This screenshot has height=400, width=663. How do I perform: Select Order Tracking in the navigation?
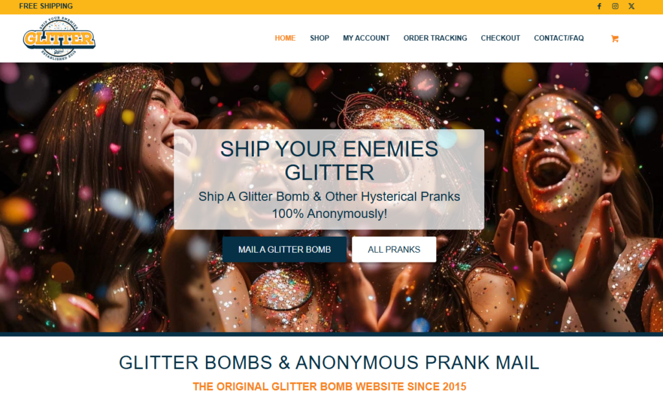coord(435,38)
